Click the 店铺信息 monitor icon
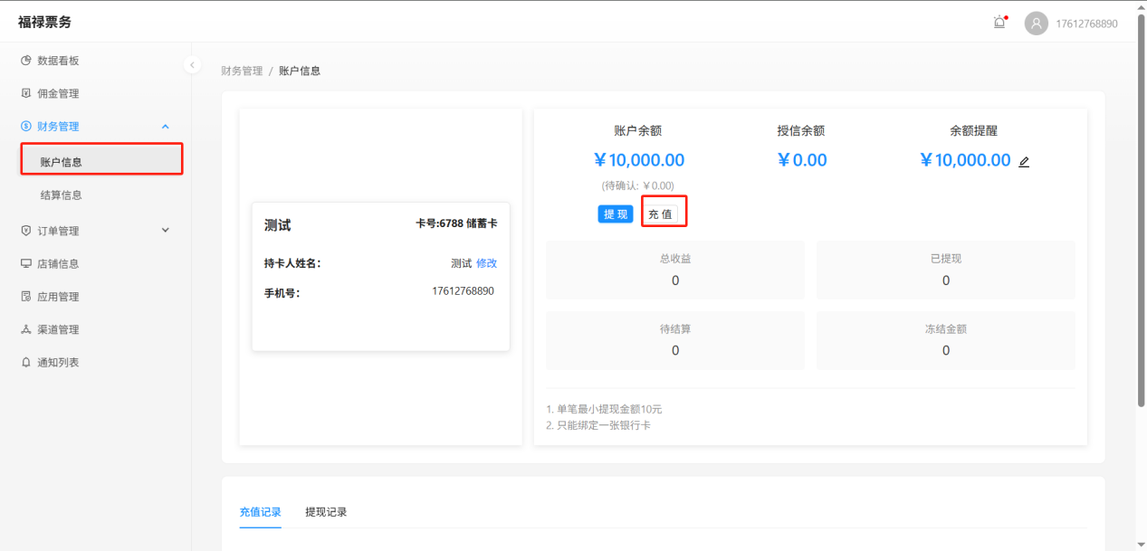 click(26, 264)
